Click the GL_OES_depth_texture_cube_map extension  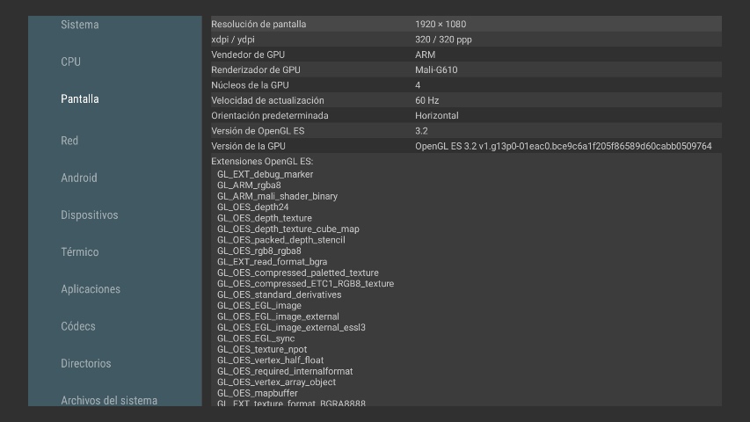pyautogui.click(x=288, y=229)
